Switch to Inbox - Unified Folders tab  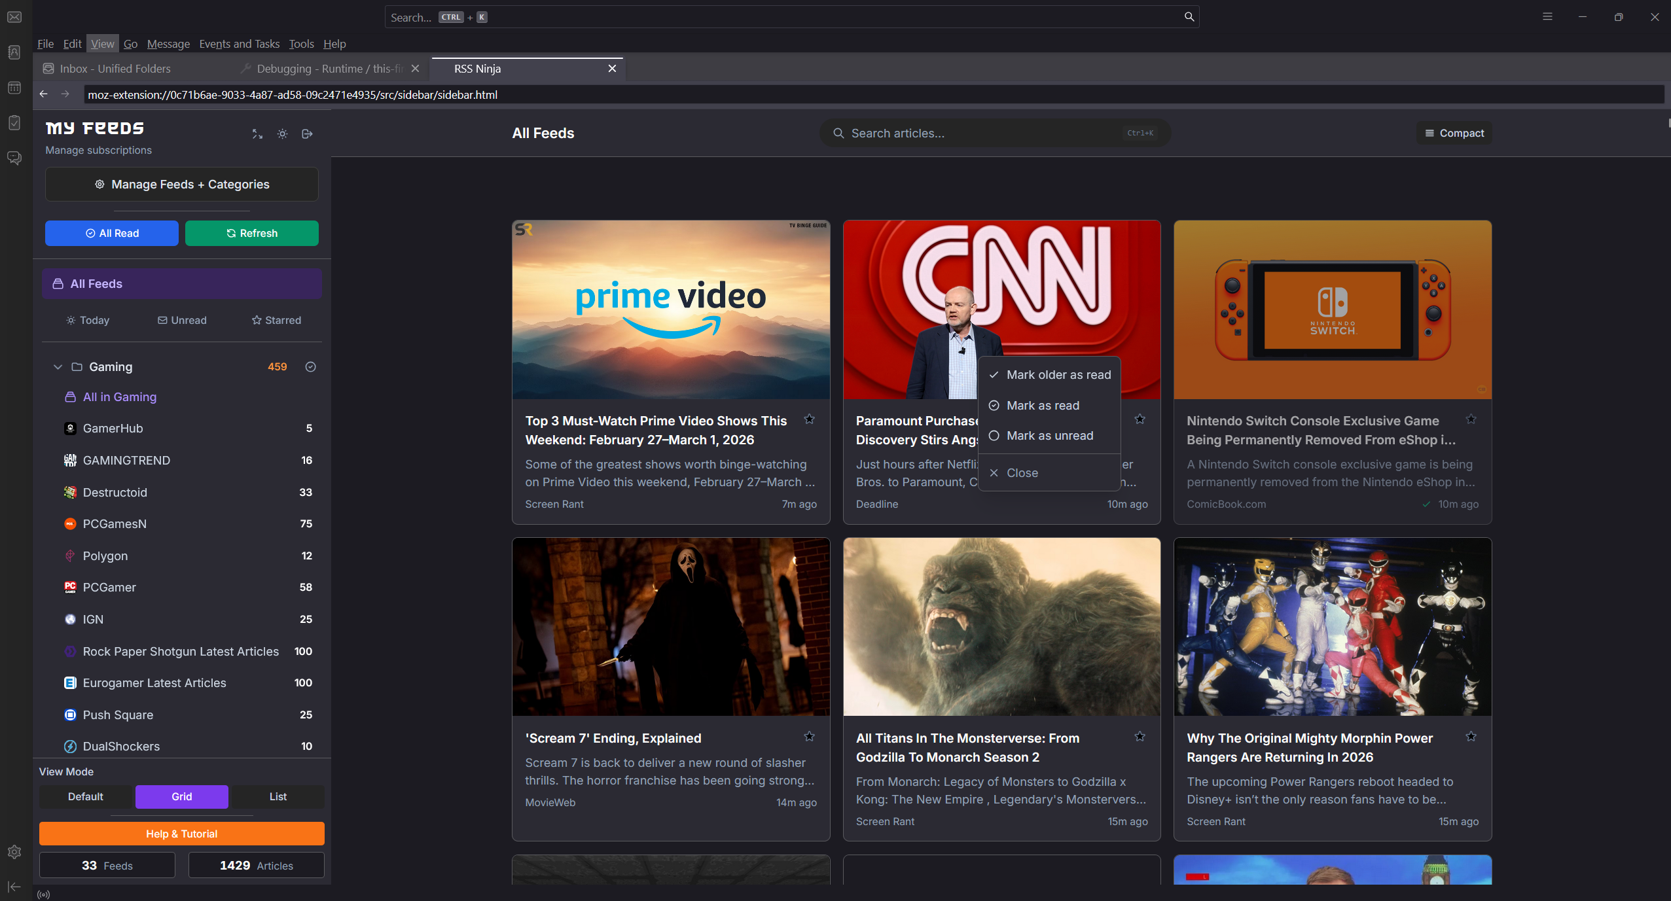tap(115, 69)
